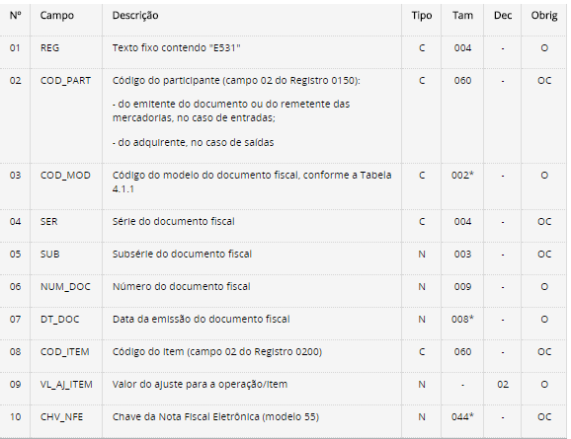Click the REG field name cell

[x=49, y=48]
